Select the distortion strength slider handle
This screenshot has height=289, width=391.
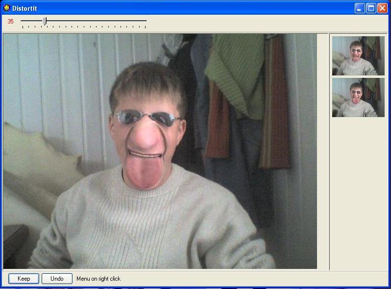[x=45, y=21]
